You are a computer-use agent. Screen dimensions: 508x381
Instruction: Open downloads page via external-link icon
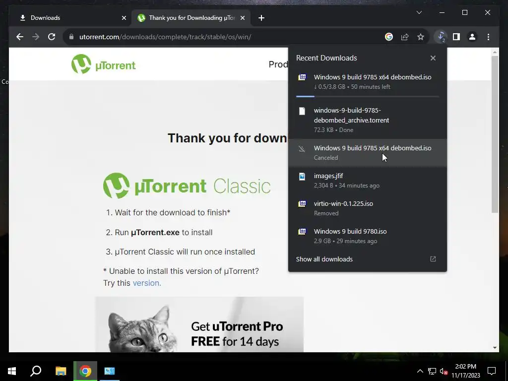(x=433, y=259)
